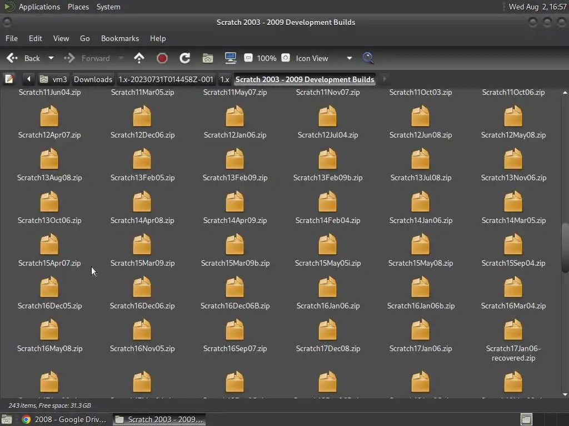Viewport: 569px width, 426px height.
Task: Open the Back history dropdown arrow
Action: click(x=51, y=58)
